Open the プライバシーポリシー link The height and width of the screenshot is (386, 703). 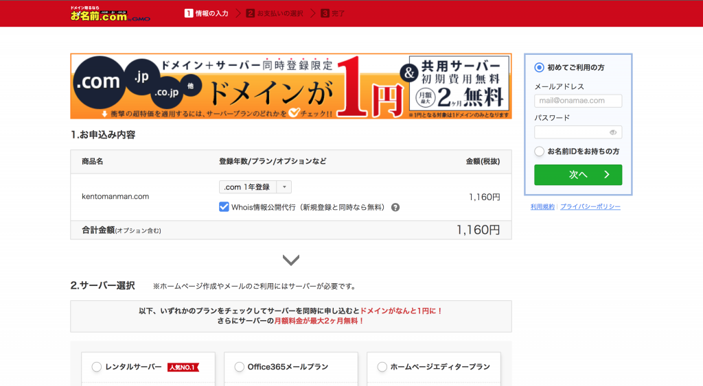pos(590,206)
